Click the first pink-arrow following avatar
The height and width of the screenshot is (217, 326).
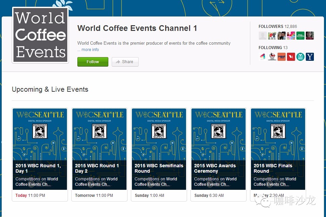click(x=263, y=57)
